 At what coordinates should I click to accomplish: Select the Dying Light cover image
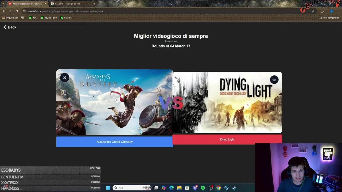click(x=227, y=102)
